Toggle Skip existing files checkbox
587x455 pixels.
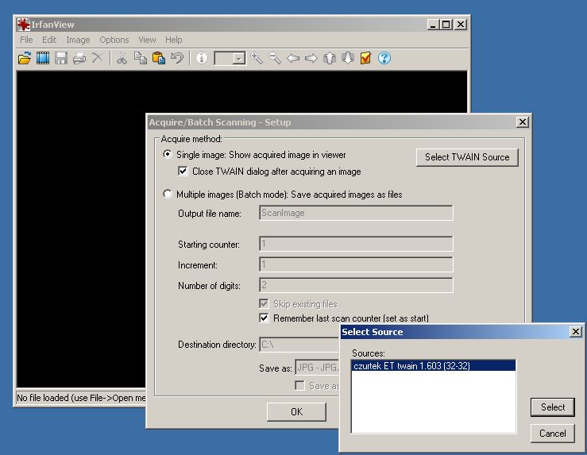pos(264,303)
